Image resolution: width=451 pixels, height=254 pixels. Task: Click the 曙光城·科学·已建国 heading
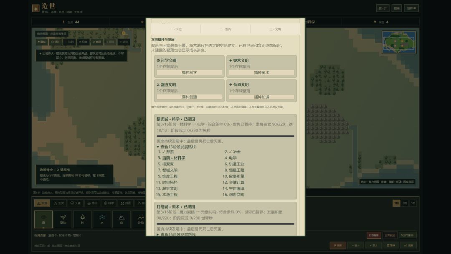tap(176, 119)
